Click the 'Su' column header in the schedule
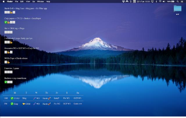Viewport: 186px width, 118px height. [78, 93]
